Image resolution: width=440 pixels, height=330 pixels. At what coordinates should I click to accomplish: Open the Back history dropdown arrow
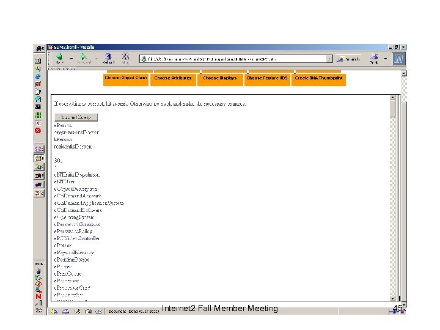coord(71,59)
